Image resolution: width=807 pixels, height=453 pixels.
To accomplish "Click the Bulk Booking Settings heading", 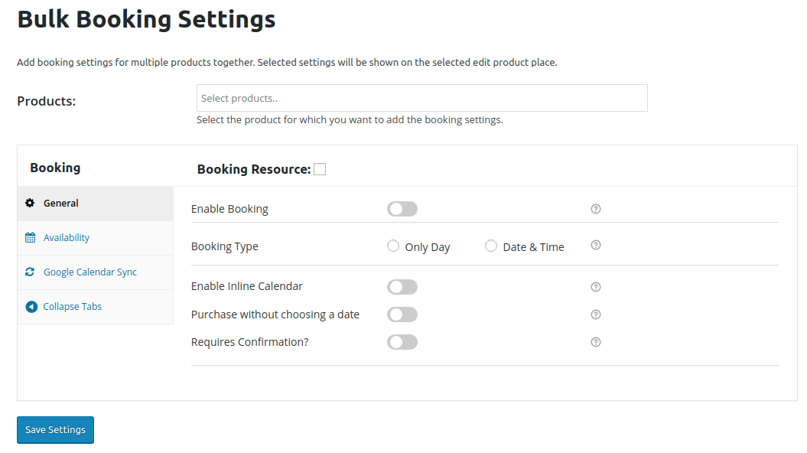I will tap(146, 20).
